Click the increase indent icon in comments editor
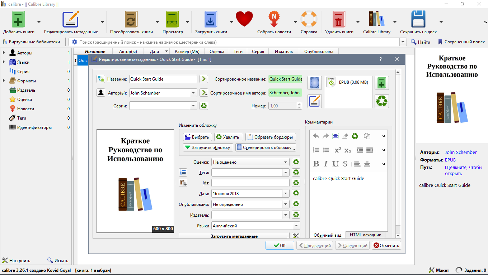The height and width of the screenshot is (275, 488). 360,150
